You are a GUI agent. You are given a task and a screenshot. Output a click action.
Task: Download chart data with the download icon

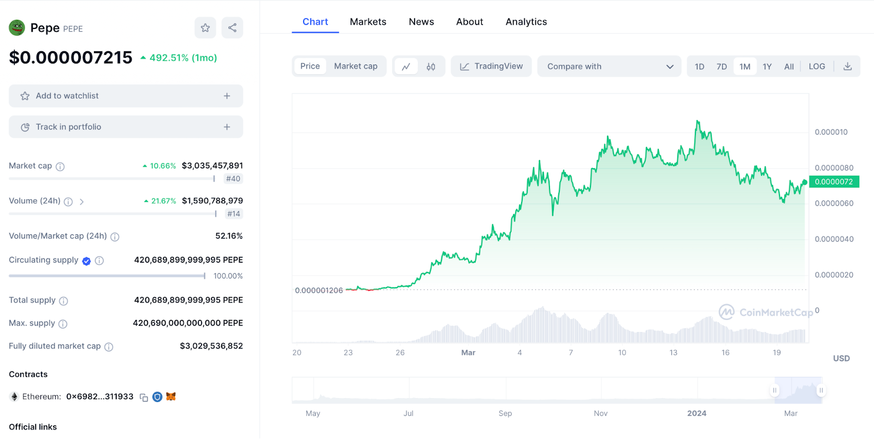point(847,67)
